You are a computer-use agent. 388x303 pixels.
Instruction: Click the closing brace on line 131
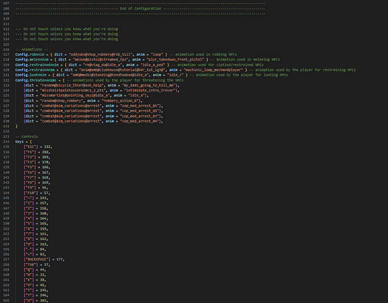pos(16,126)
